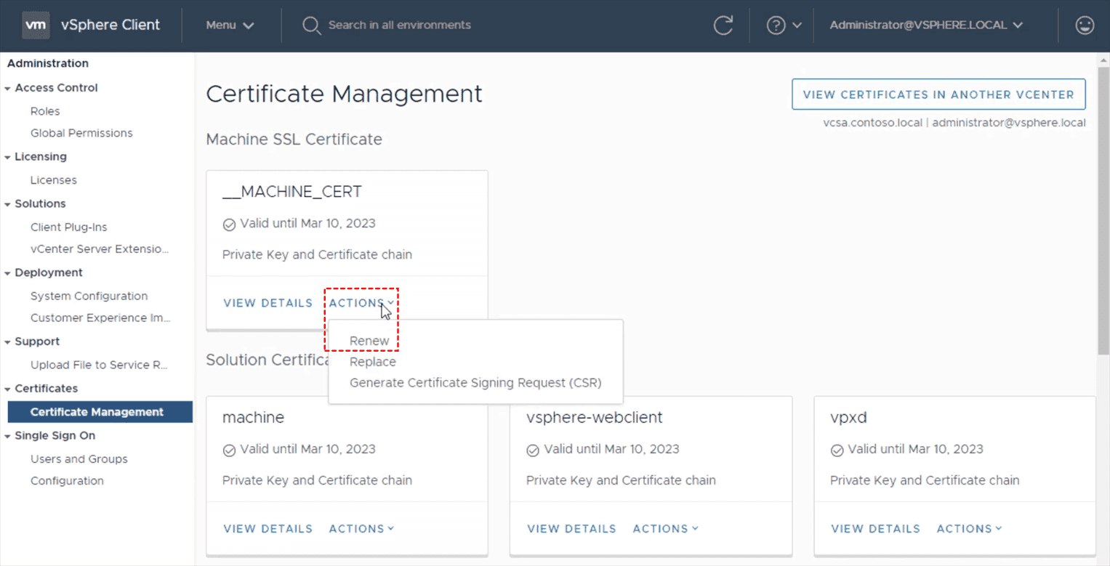The height and width of the screenshot is (566, 1110).
Task: Click valid checkmark icon on vsphere-webclient card
Action: click(x=533, y=450)
